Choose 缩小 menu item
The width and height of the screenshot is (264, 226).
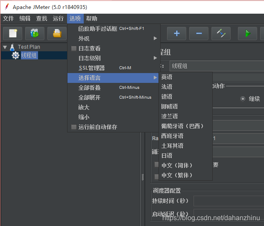(x=113, y=117)
